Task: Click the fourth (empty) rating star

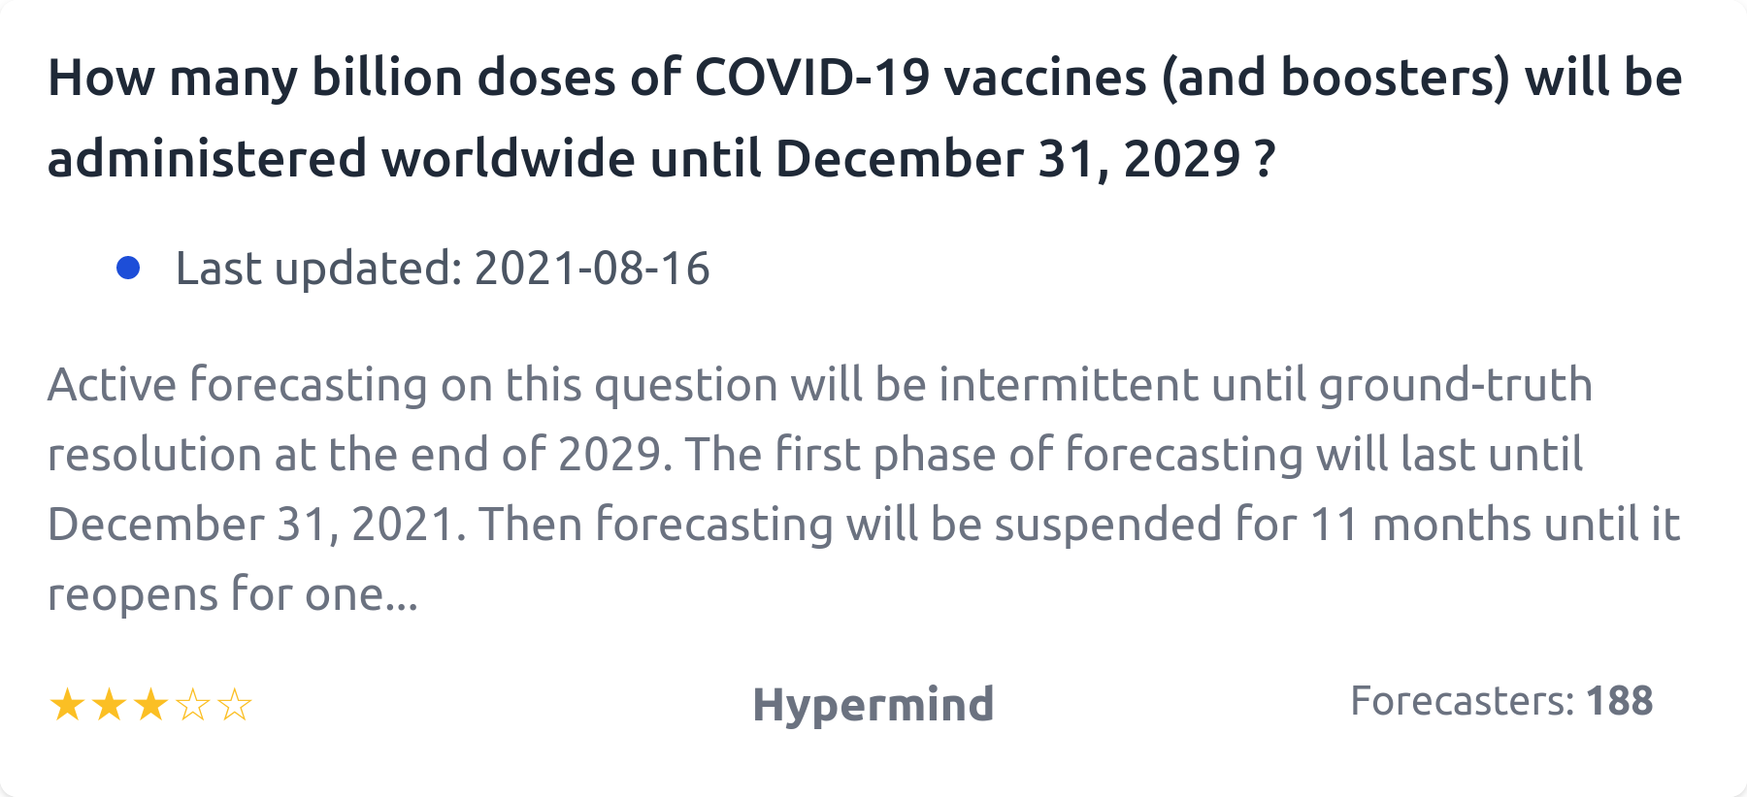Action: [193, 706]
